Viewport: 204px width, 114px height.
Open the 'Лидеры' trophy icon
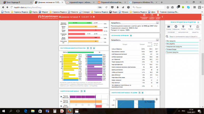[183, 27]
